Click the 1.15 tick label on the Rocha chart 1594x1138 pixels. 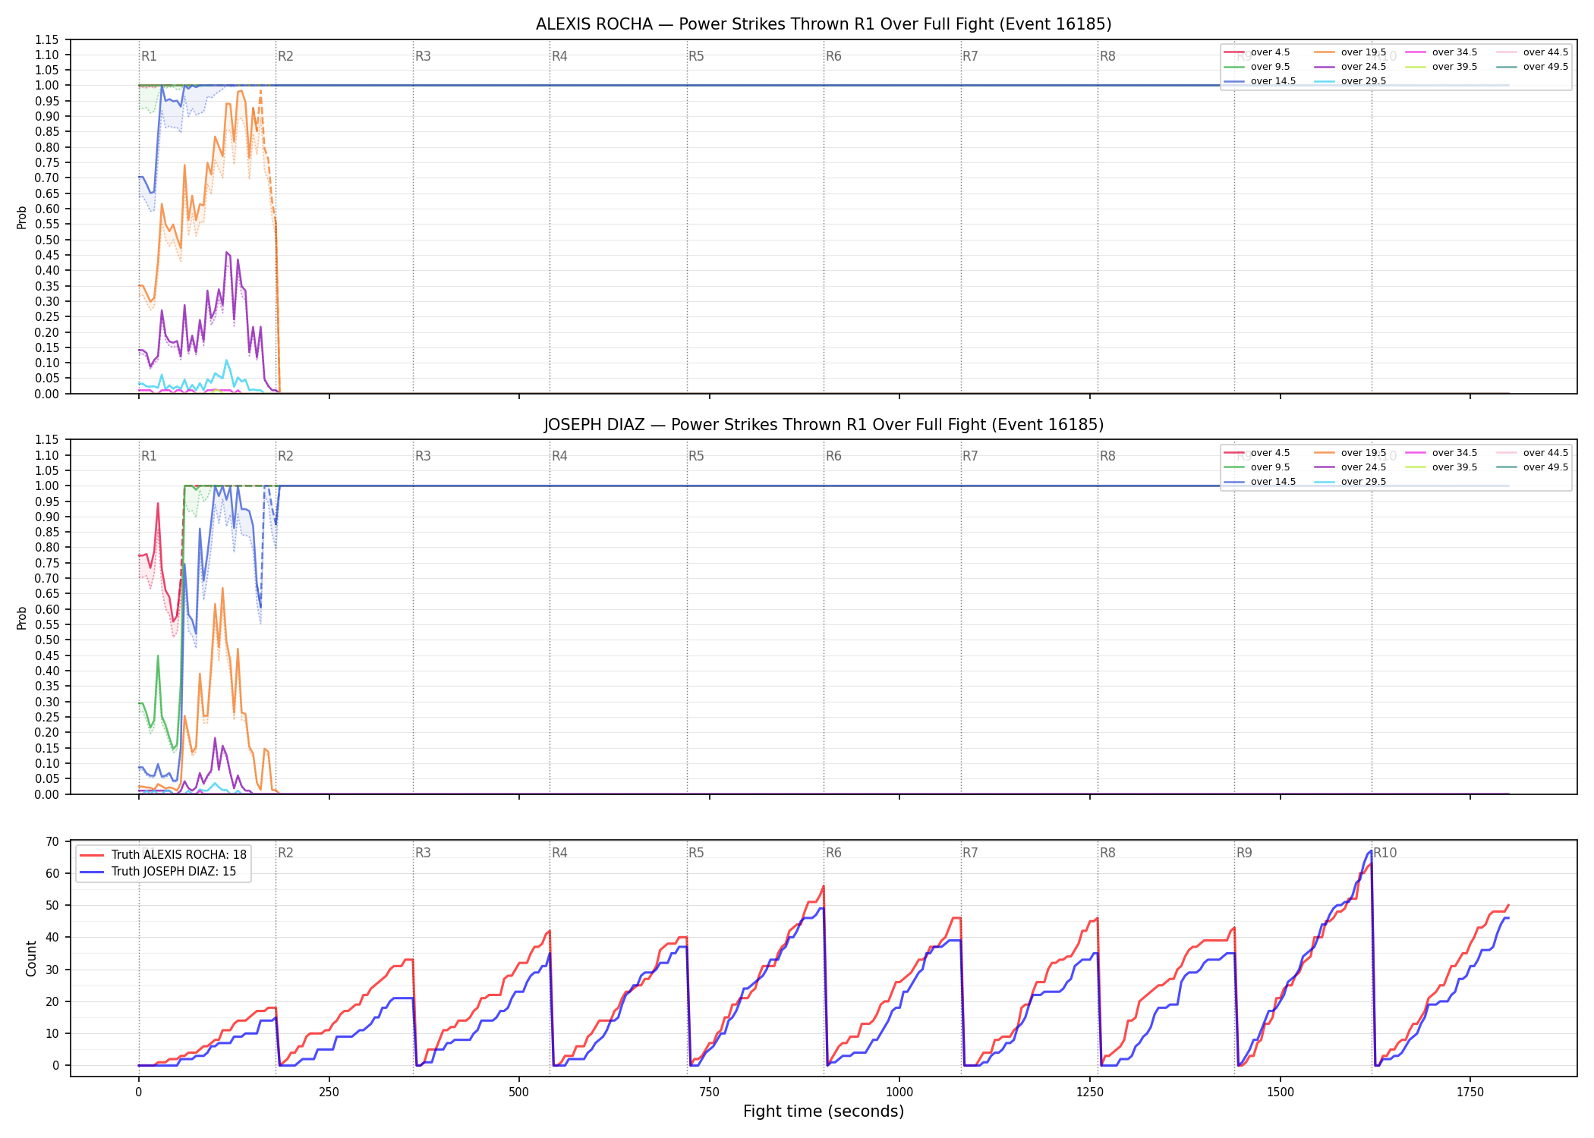tap(47, 39)
